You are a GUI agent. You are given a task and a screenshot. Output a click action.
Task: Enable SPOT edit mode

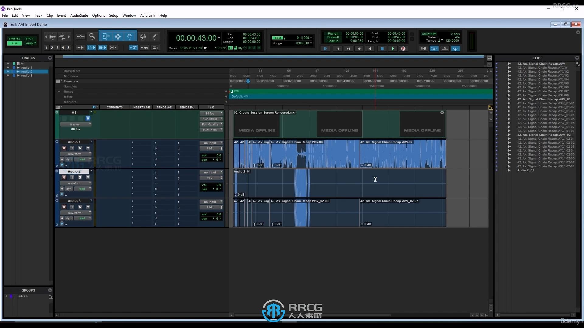[29, 39]
